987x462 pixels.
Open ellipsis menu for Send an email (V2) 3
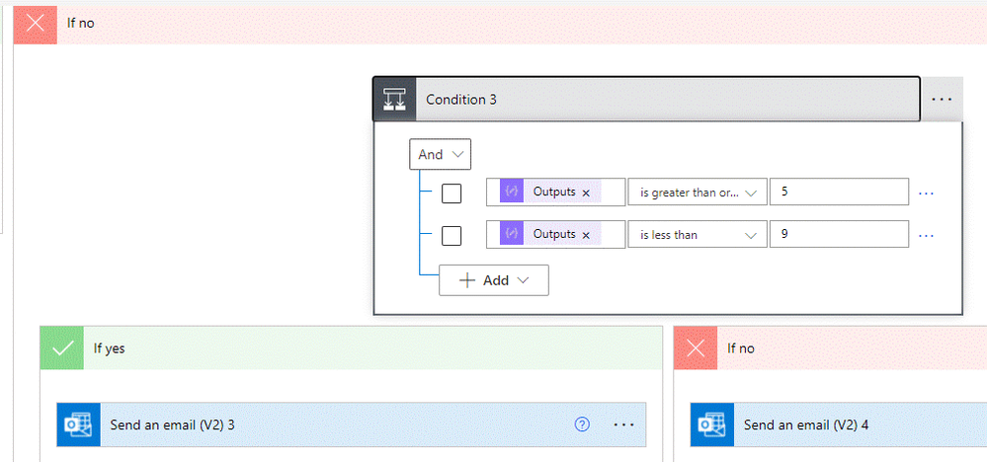(x=623, y=424)
